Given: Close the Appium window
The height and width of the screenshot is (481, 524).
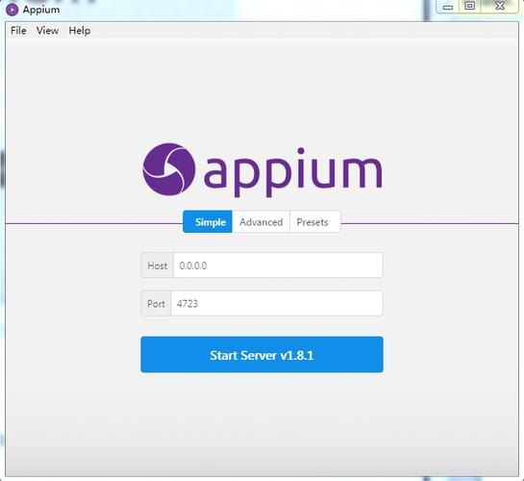Looking at the screenshot, I should point(500,6).
